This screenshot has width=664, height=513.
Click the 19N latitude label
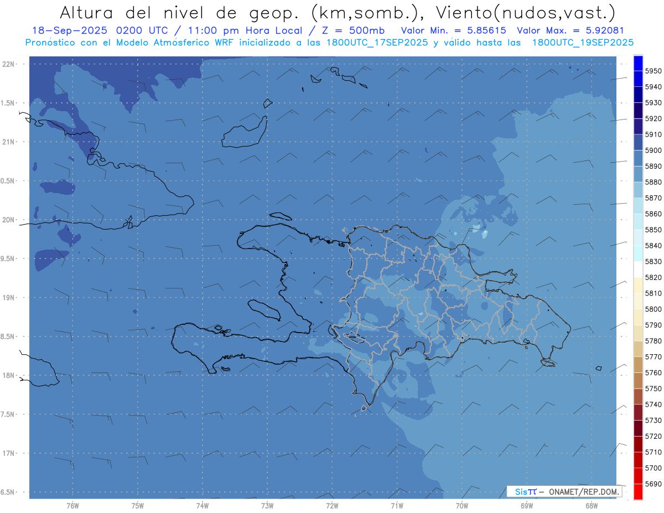click(8, 298)
